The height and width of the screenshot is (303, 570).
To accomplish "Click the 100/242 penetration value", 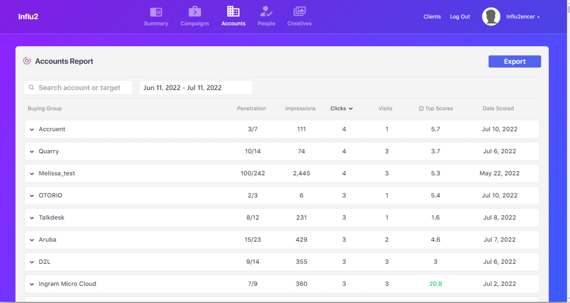I will (x=253, y=173).
